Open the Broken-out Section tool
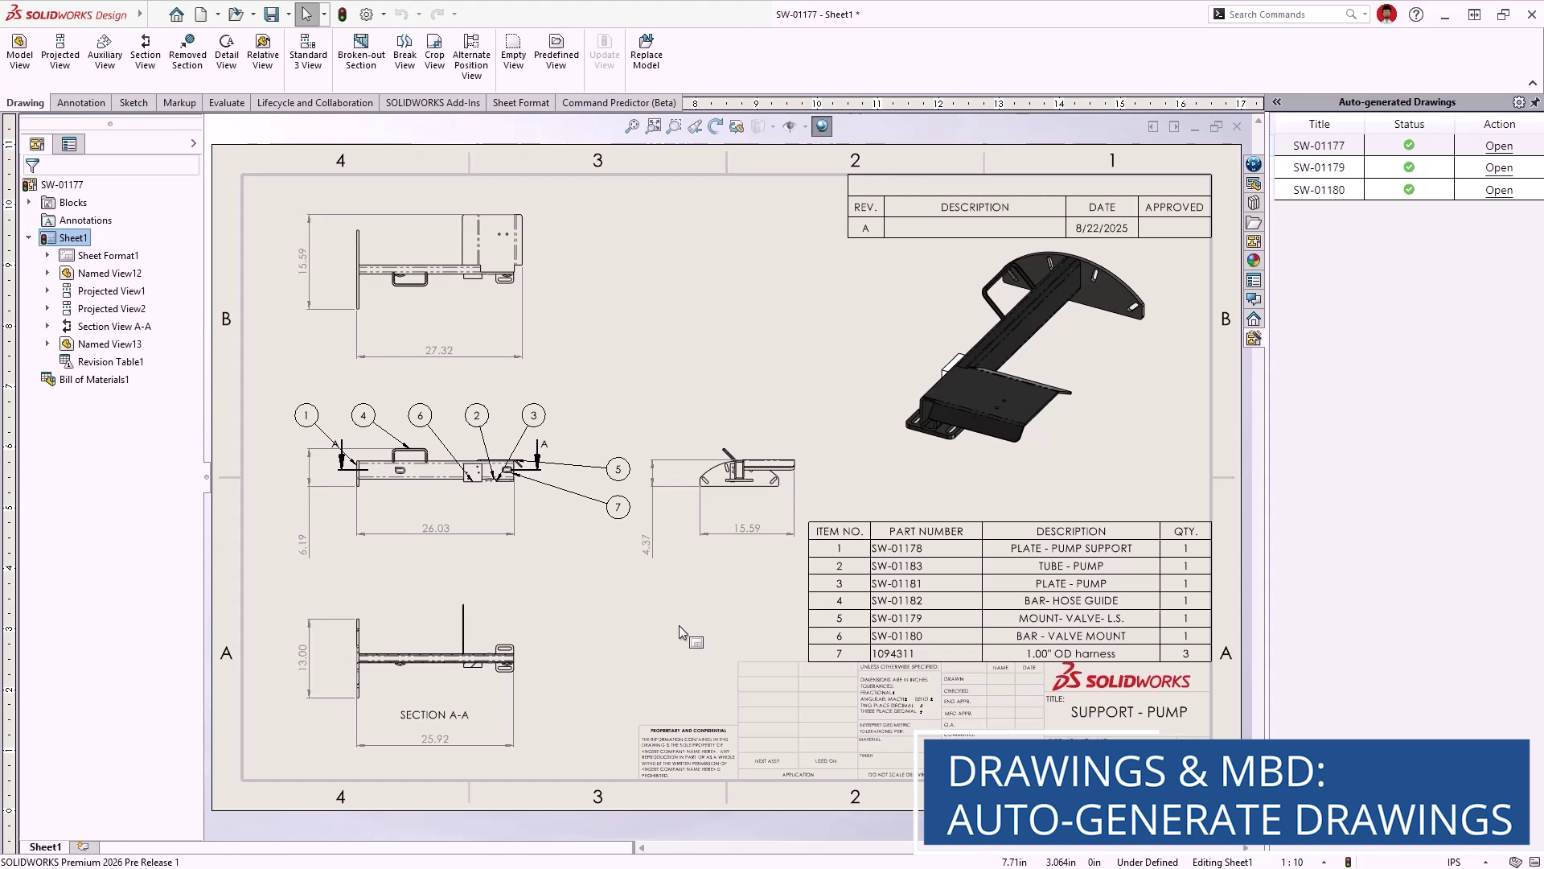 (x=361, y=51)
